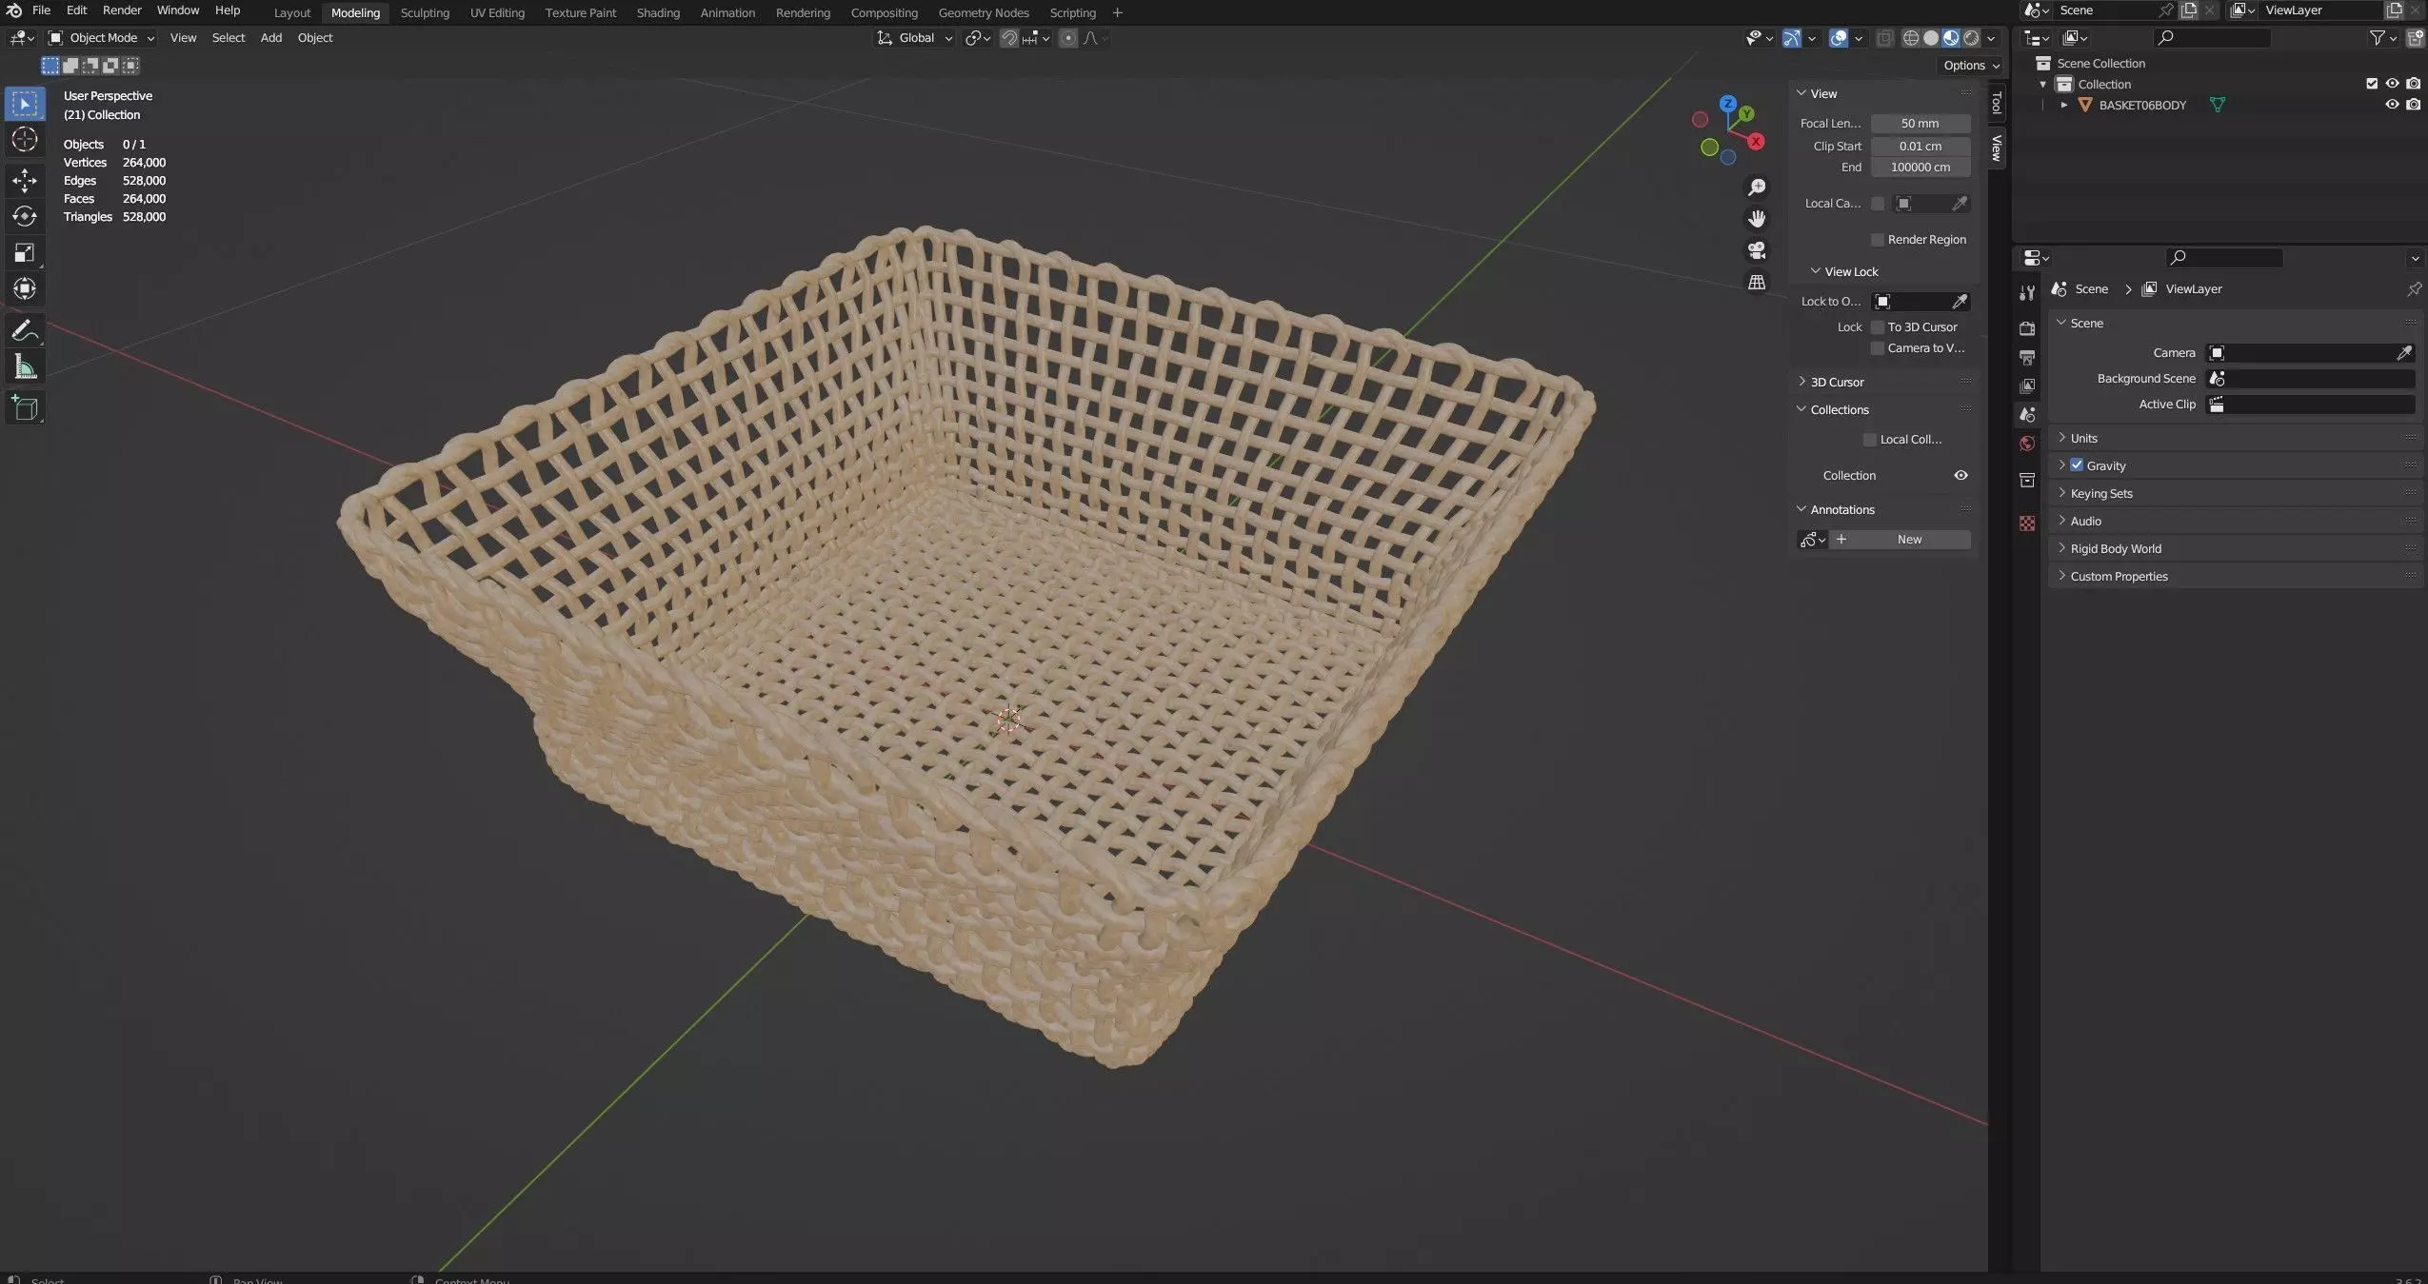Click the New annotation button

click(x=1900, y=540)
